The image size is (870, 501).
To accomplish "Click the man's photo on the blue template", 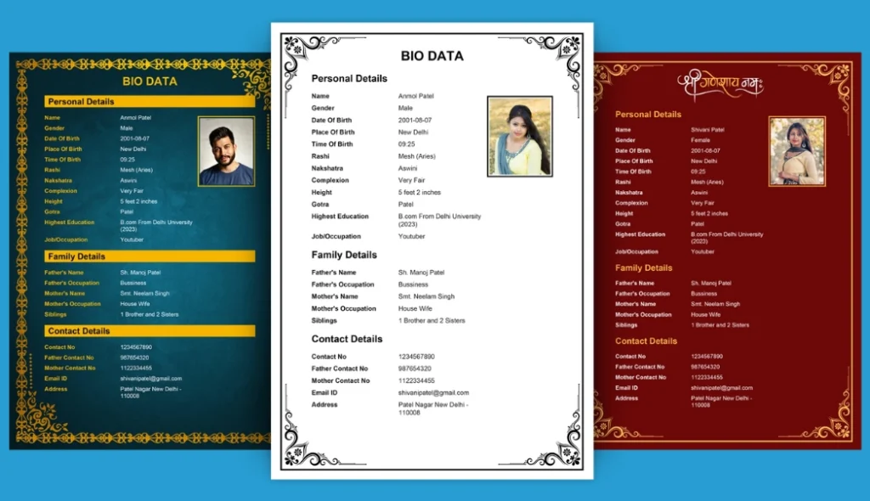I will (226, 151).
